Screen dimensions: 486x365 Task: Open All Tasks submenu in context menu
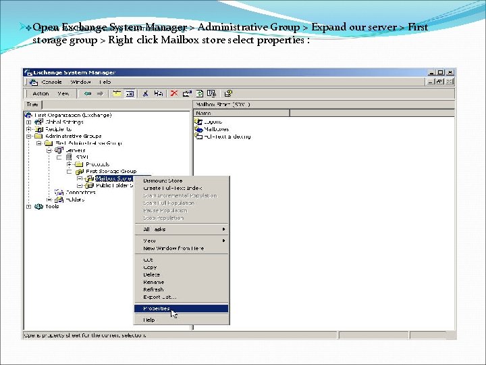182,229
